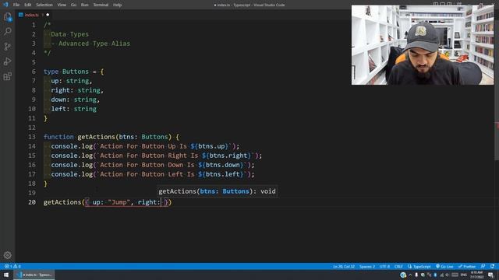This screenshot has width=499, height=280.
Task: Change end of line sequence CRLF
Action: tap(398, 266)
